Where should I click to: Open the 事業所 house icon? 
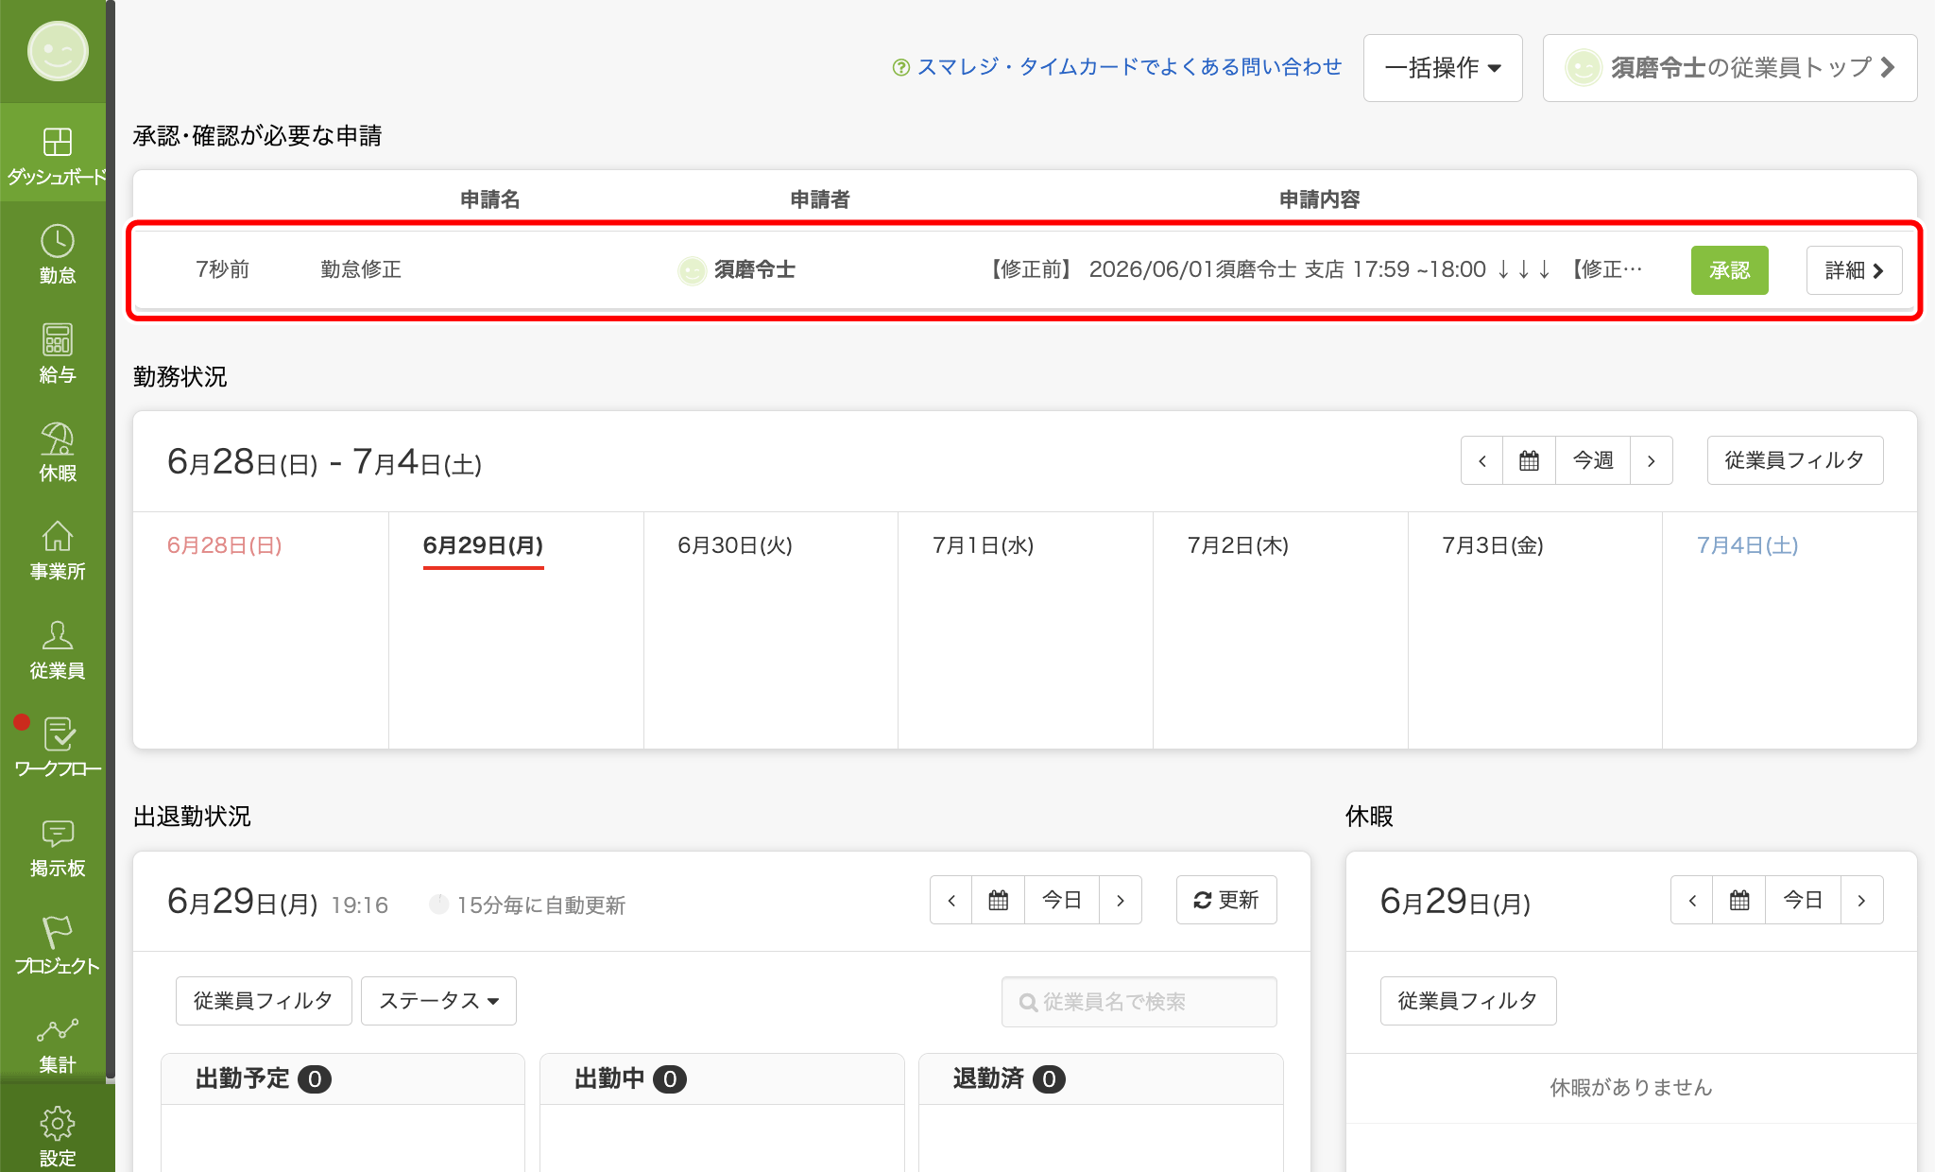tap(57, 550)
